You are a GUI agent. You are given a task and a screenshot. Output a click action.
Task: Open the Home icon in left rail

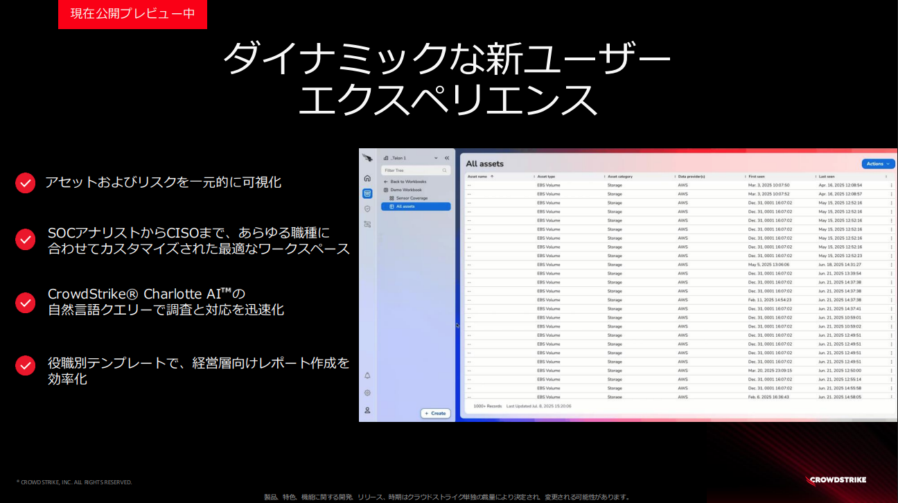click(x=367, y=178)
